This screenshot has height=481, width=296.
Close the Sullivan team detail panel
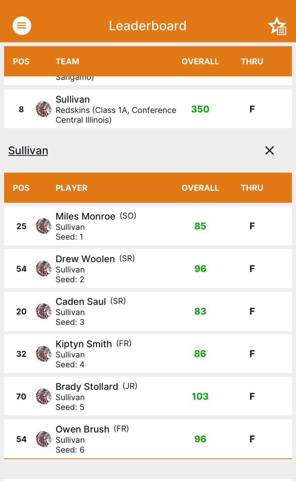pyautogui.click(x=269, y=150)
